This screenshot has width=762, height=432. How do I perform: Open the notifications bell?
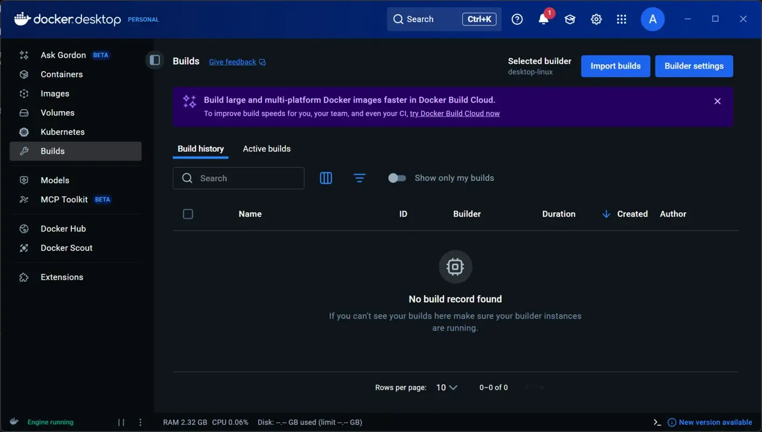tap(543, 19)
